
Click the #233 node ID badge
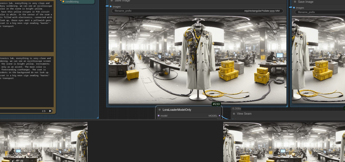pos(216,104)
